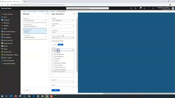
Task: Open App information Configure row
Action: point(35,31)
